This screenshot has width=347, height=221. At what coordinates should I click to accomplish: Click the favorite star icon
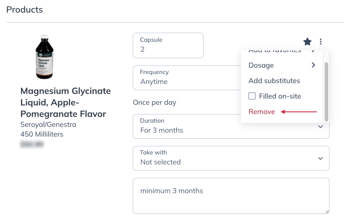click(307, 42)
